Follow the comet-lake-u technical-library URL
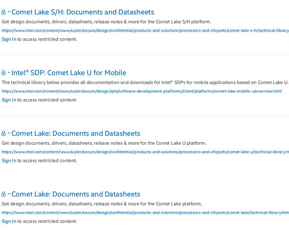This screenshot has height=230, width=289. [145, 152]
